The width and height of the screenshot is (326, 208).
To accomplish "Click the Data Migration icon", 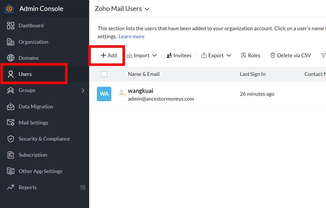I will 11,107.
